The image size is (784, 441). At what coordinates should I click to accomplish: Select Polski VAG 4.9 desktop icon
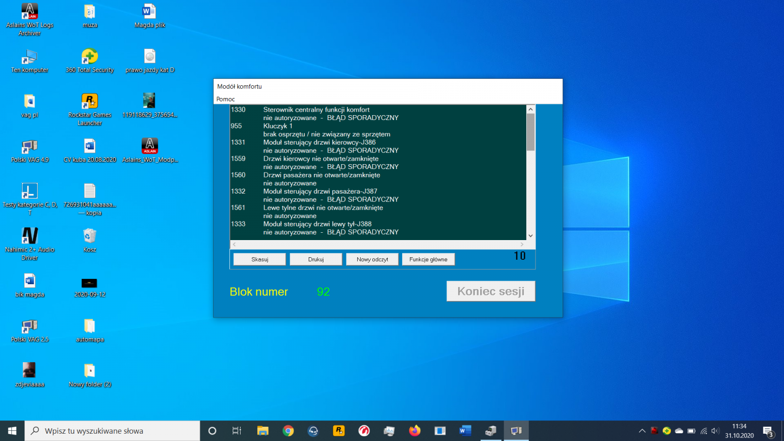tap(30, 151)
